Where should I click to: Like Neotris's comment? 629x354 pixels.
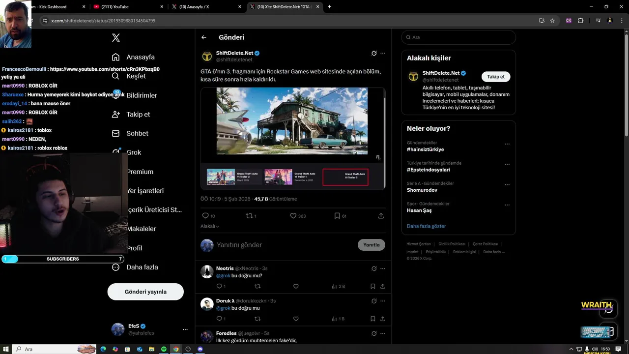pos(296,286)
